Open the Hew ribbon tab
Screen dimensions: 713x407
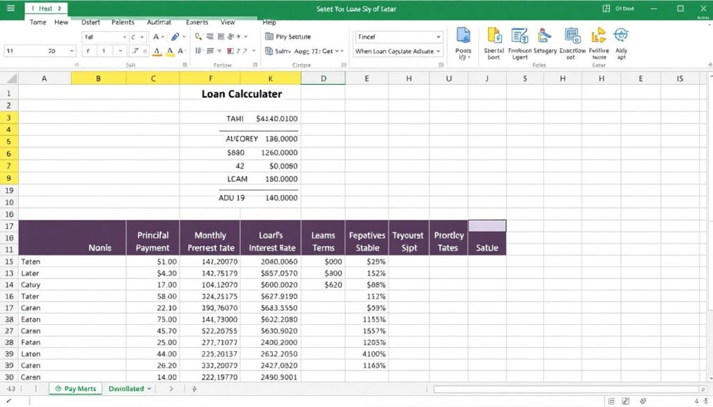(x=61, y=22)
